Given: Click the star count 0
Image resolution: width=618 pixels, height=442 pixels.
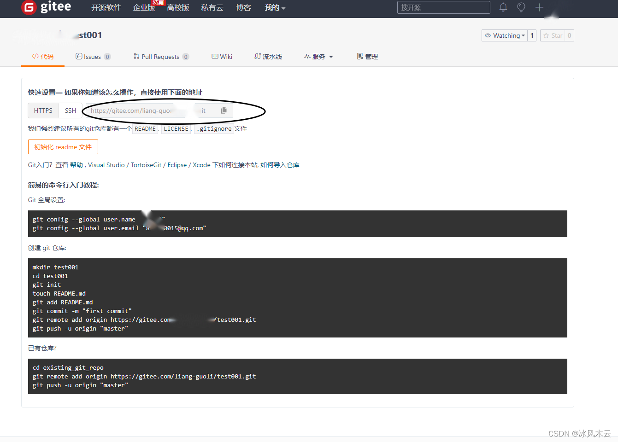Looking at the screenshot, I should pos(569,35).
